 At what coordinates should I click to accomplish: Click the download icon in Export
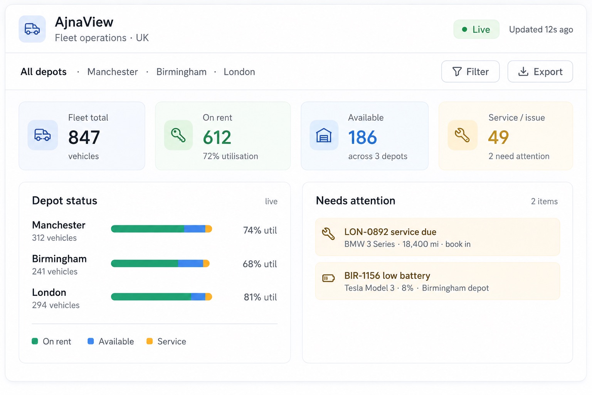(523, 71)
